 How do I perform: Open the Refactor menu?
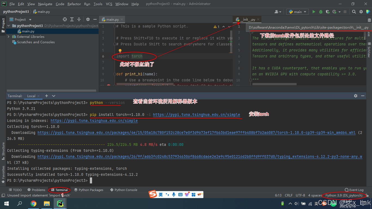coord(74,4)
